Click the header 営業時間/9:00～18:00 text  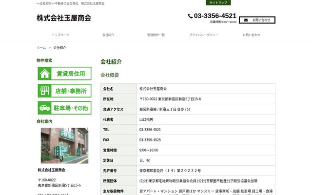point(223,22)
